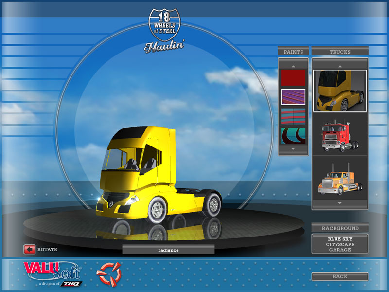Click the Trucks panel header
This screenshot has width=389, height=292.
(340, 52)
